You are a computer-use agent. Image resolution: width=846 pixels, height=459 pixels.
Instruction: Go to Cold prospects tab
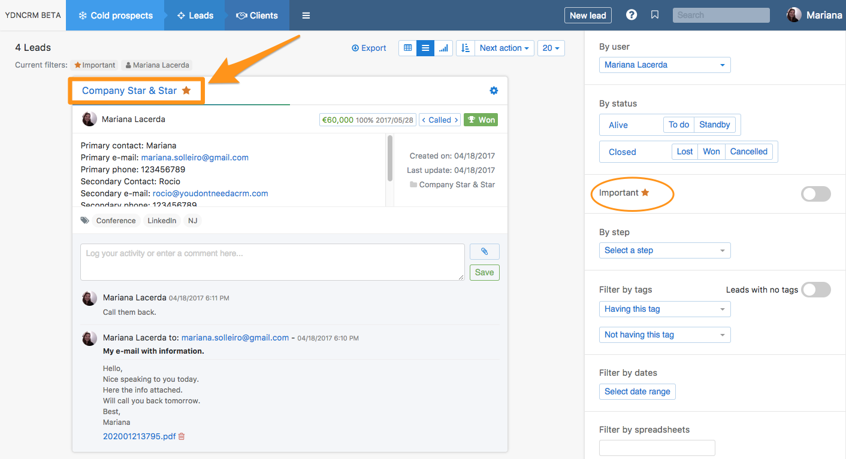(115, 16)
